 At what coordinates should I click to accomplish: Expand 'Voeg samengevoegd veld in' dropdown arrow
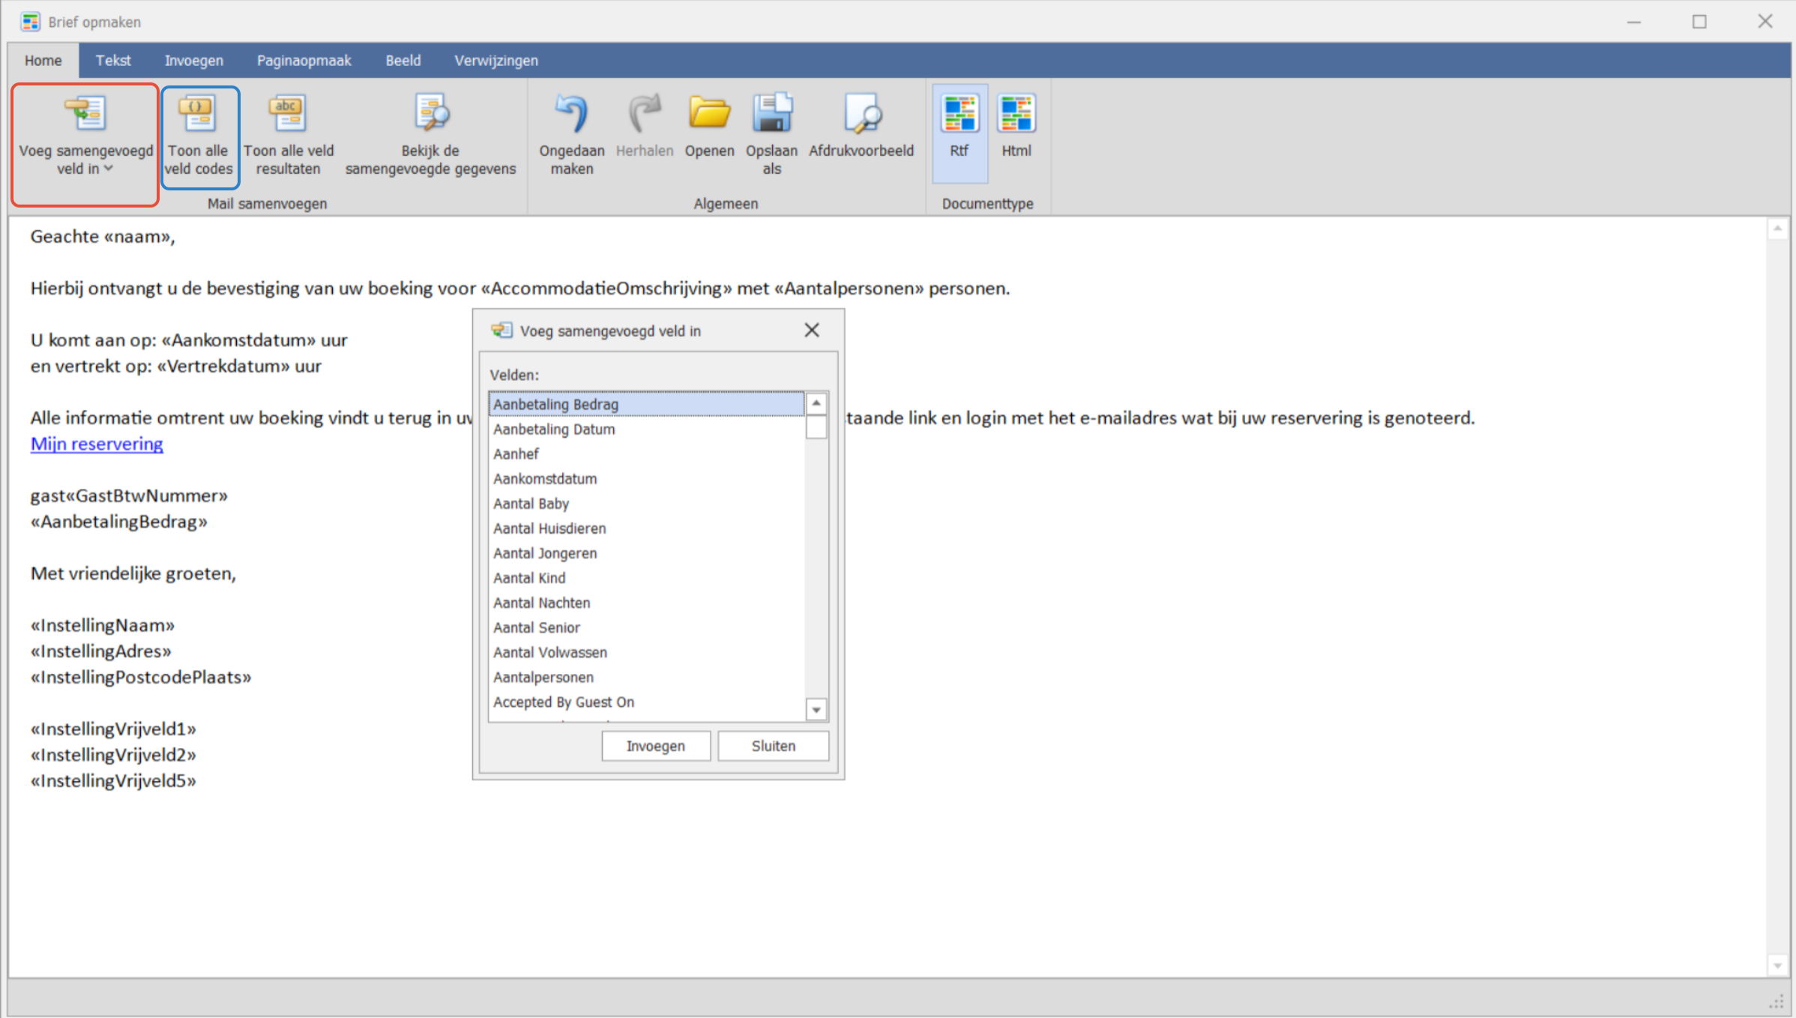(x=109, y=169)
